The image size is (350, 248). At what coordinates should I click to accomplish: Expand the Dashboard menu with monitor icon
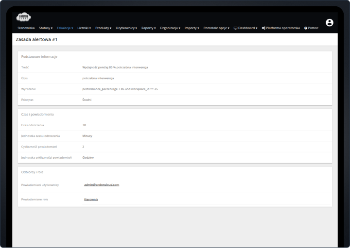(x=245, y=28)
